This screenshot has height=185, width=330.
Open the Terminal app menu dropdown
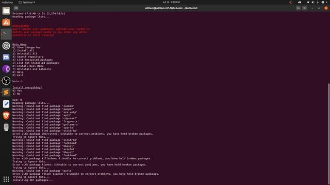coord(27,2)
